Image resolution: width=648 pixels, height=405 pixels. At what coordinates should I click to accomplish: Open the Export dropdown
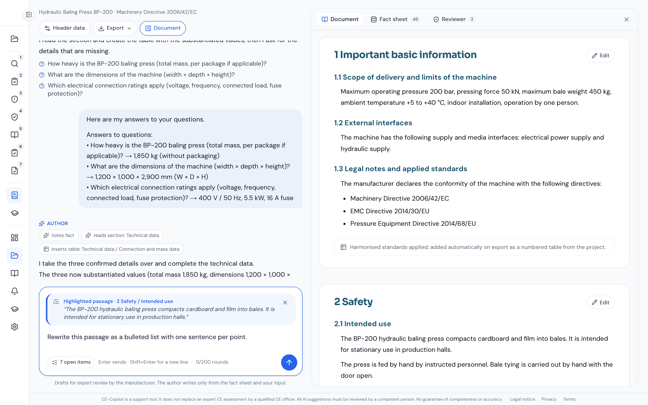pos(115,28)
